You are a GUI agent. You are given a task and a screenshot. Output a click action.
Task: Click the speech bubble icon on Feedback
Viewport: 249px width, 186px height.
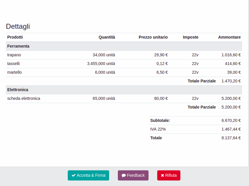(x=124, y=175)
